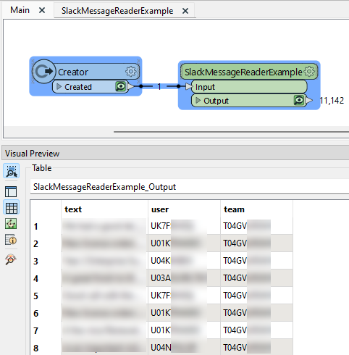Click user cell U04N in row 8
This screenshot has width=349, height=355.
pyautogui.click(x=184, y=348)
